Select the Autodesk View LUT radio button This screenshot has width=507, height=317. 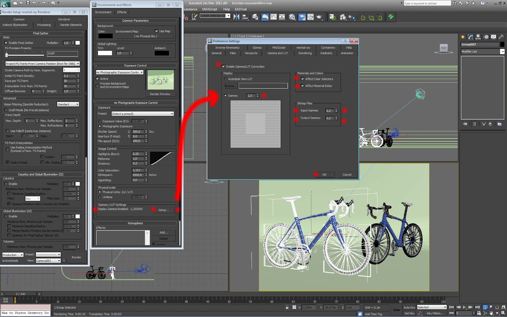point(225,79)
